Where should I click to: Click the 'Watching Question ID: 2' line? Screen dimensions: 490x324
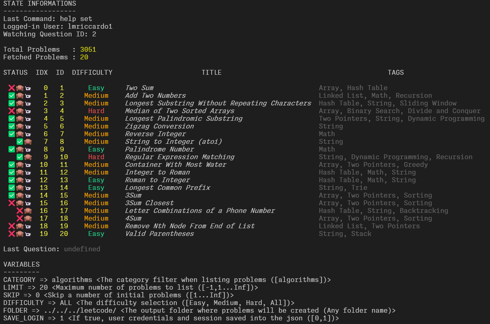(50, 34)
